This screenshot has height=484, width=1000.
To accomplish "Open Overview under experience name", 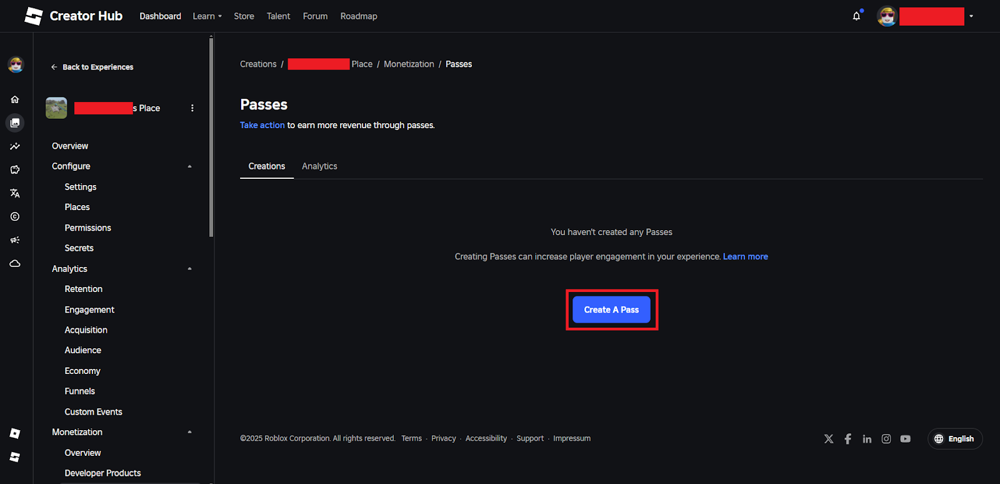I will click(70, 146).
